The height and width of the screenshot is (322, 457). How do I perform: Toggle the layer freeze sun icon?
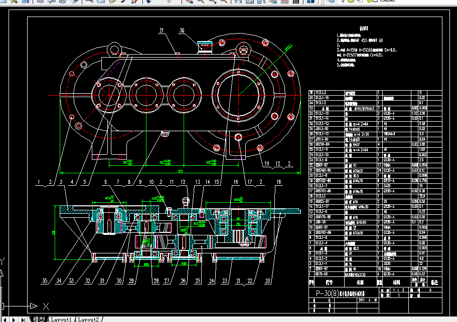tap(351, 1)
